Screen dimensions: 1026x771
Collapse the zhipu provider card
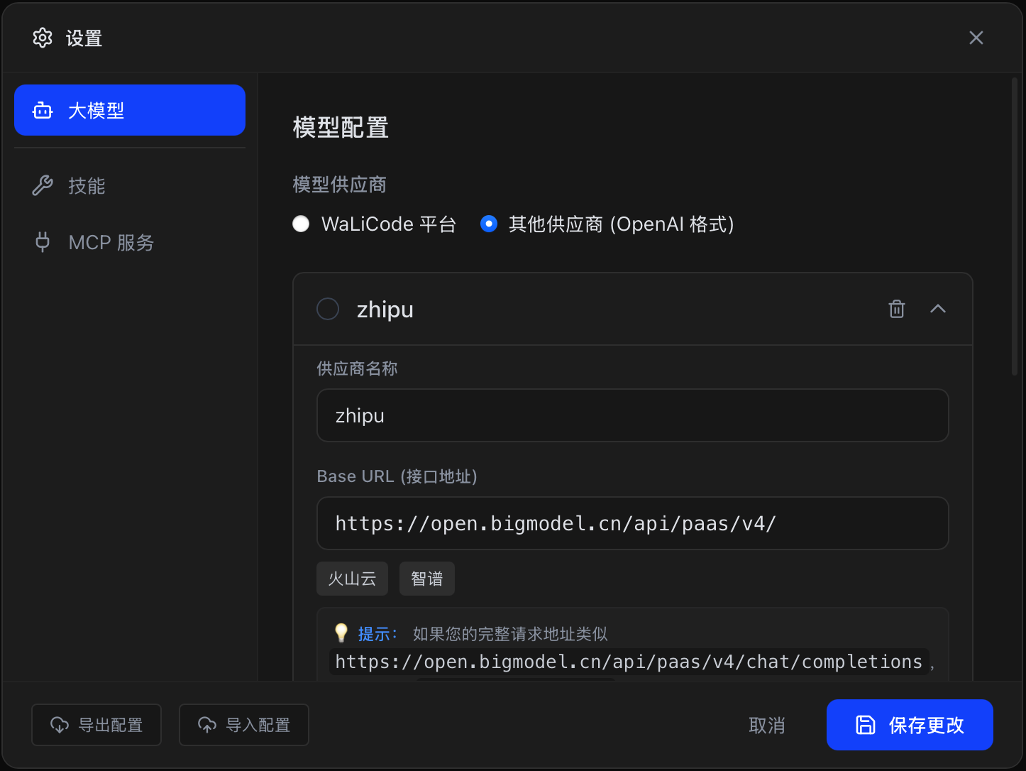coord(938,309)
